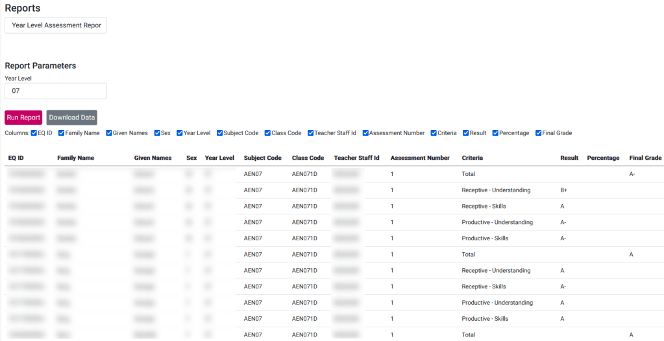This screenshot has height=341, width=664.
Task: Click the Final Grade column header
Action: (645, 158)
